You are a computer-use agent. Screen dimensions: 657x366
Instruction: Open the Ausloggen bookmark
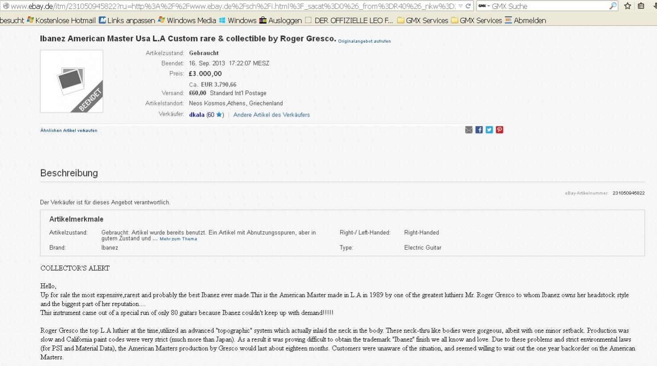(x=280, y=20)
